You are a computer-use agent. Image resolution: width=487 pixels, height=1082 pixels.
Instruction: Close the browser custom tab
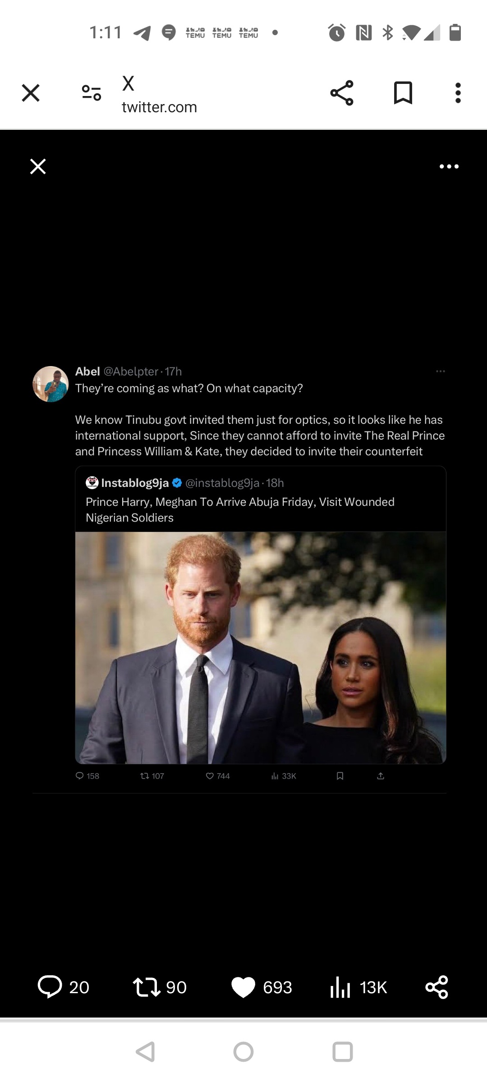pos(31,93)
